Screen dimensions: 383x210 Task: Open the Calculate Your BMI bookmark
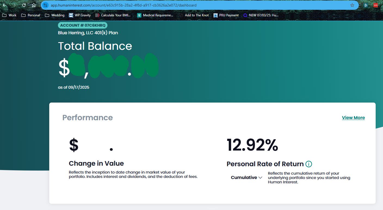tap(113, 15)
